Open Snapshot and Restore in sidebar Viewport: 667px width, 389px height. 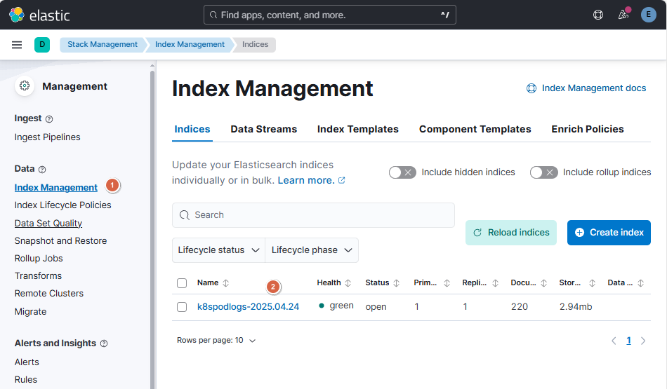tap(60, 241)
